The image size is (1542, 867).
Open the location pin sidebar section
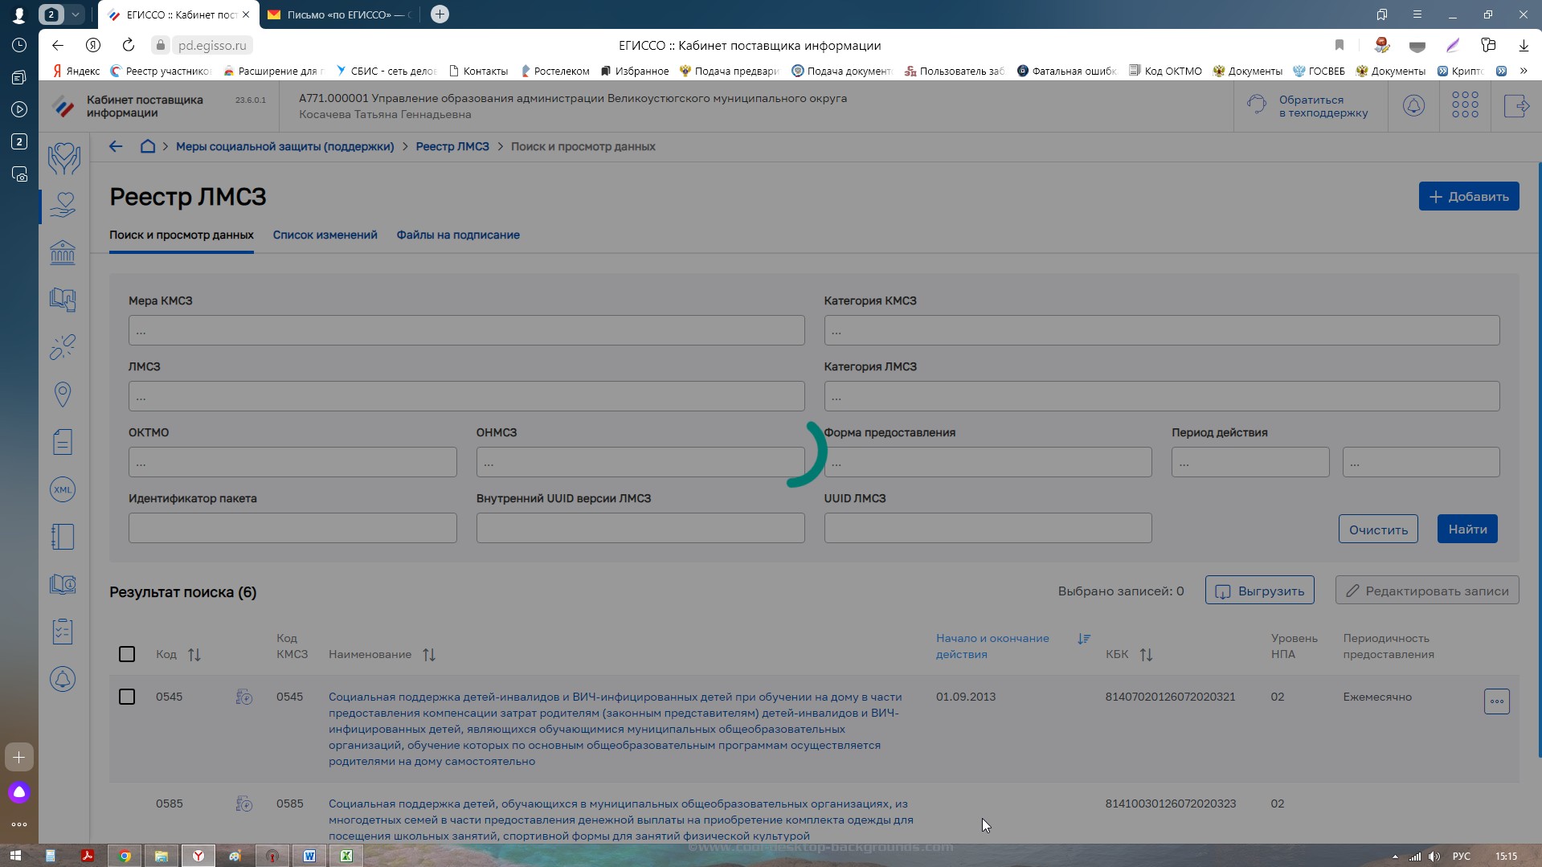tap(63, 394)
